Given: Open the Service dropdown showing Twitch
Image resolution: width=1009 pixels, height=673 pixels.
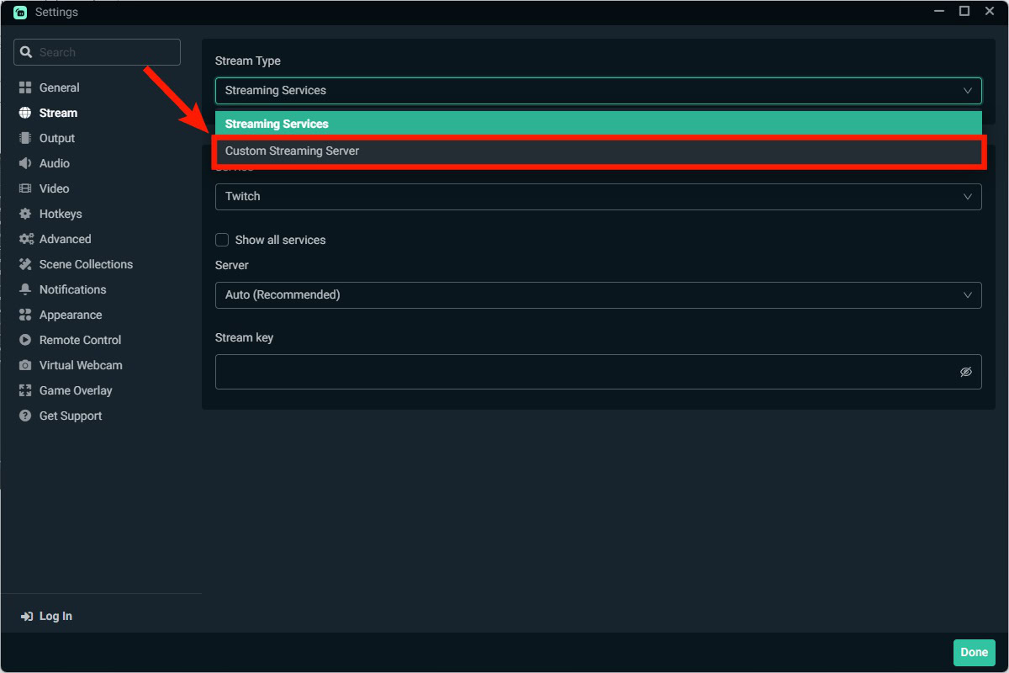Looking at the screenshot, I should point(599,196).
